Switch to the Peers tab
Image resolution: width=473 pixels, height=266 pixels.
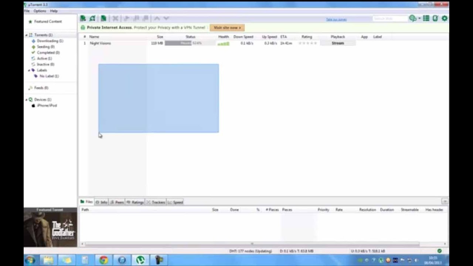point(117,202)
